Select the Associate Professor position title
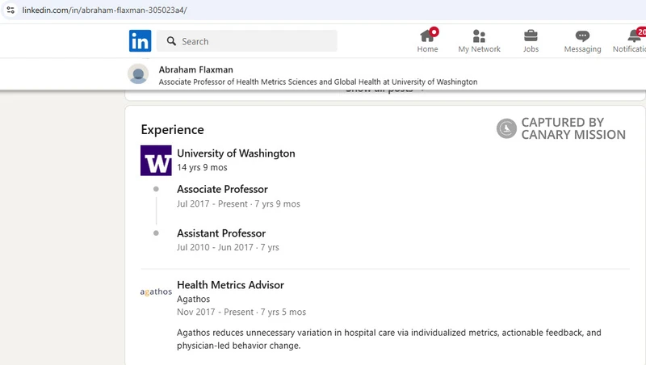This screenshot has width=646, height=365. 223,189
